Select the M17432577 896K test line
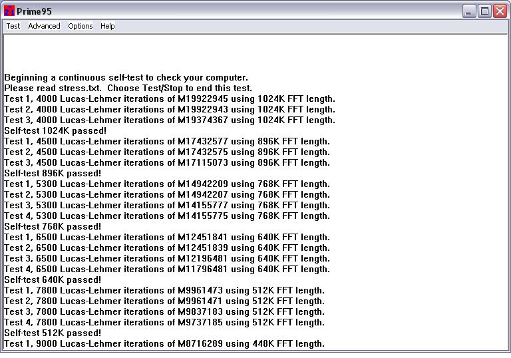The height and width of the screenshot is (358, 511). pyautogui.click(x=167, y=142)
